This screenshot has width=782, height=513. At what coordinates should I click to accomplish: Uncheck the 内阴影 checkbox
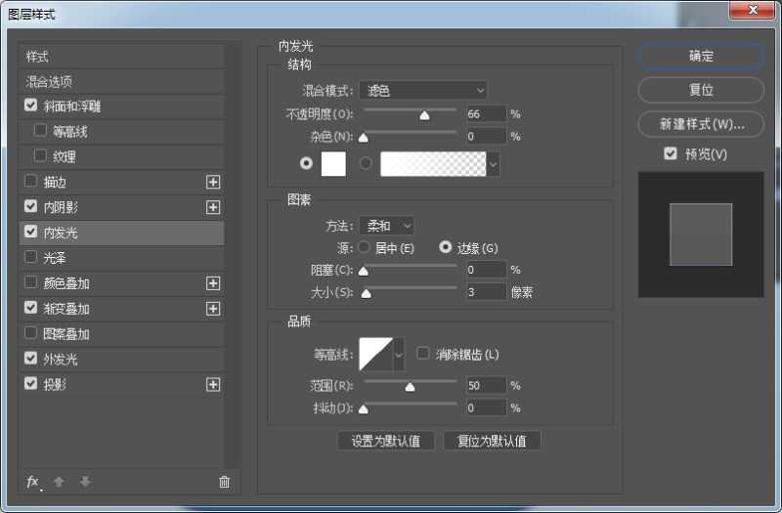31,206
